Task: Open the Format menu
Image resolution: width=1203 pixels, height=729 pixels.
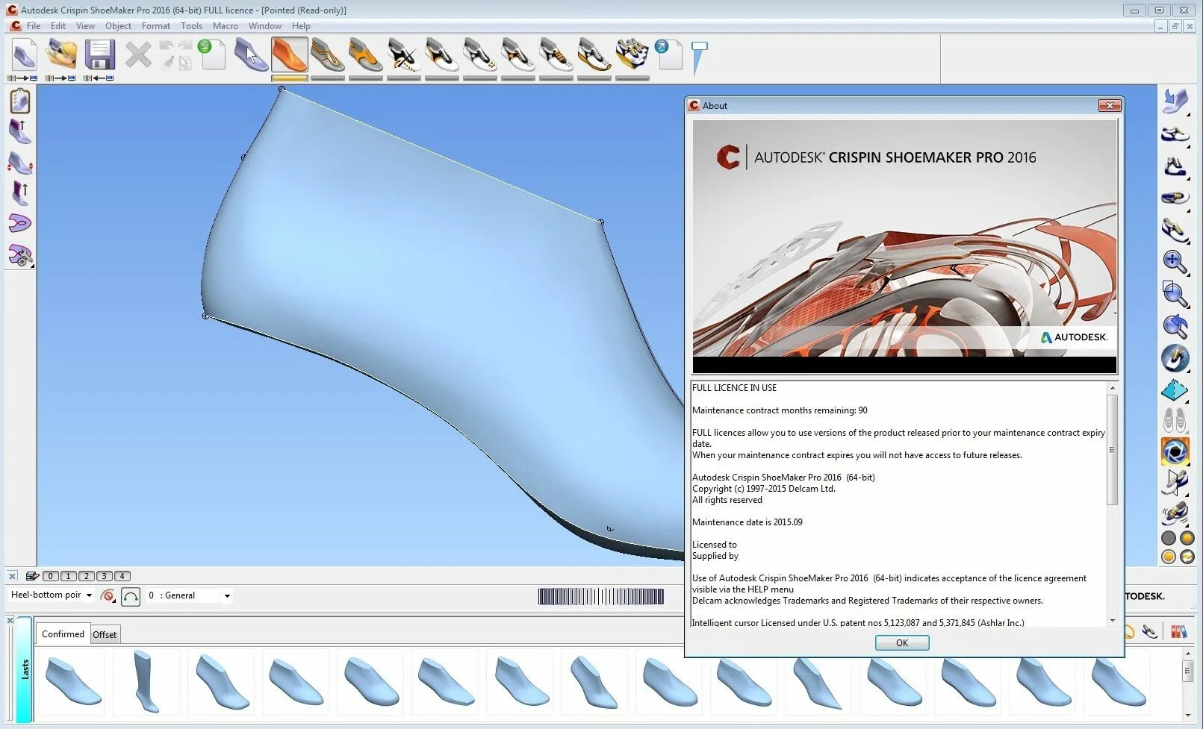Action: (156, 25)
